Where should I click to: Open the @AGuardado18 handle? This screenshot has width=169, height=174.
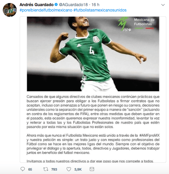[x=73, y=5]
